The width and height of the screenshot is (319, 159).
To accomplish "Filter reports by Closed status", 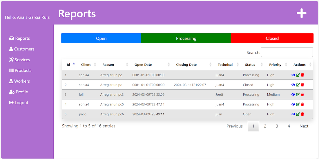I will point(272,38).
